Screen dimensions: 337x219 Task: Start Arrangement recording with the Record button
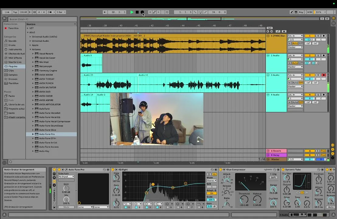[x=142, y=12]
